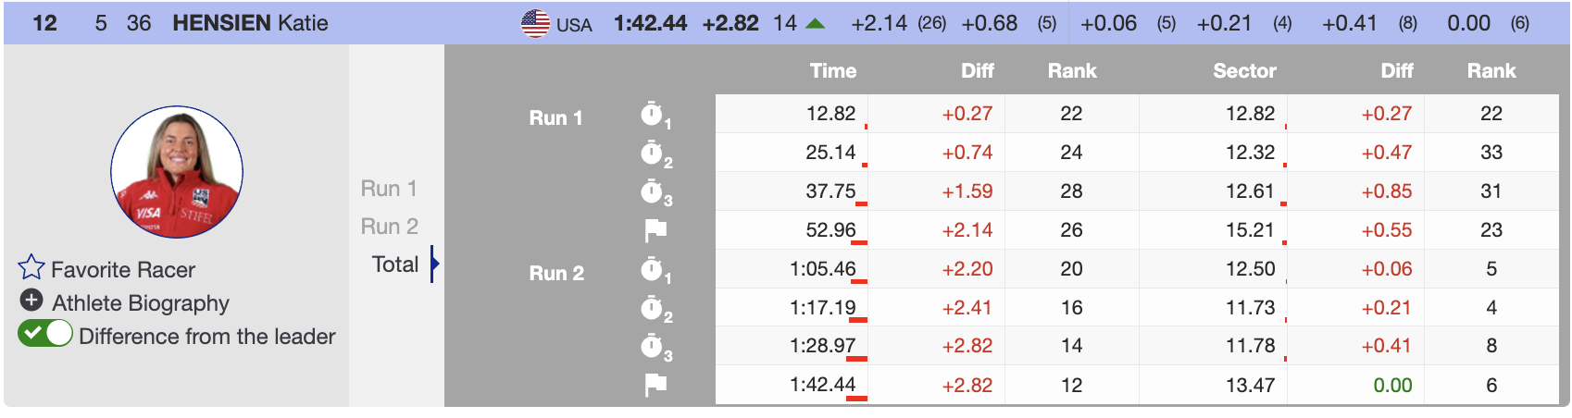1572x418 pixels.
Task: Click the Run 1 finish flag icon
Action: coord(655,230)
